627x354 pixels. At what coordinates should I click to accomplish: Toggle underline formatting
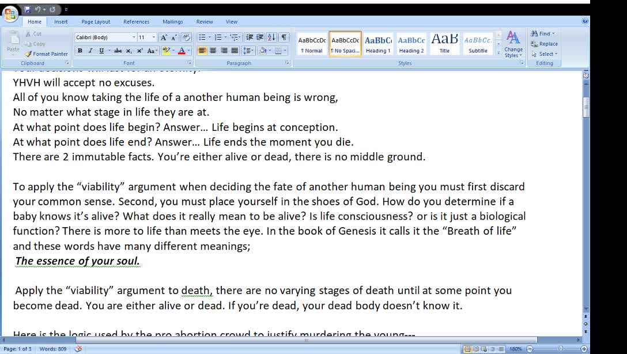click(101, 51)
